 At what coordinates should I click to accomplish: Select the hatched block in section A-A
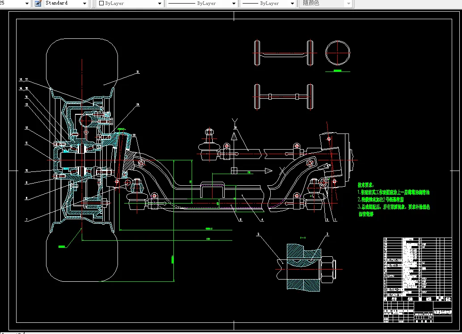point(303,267)
